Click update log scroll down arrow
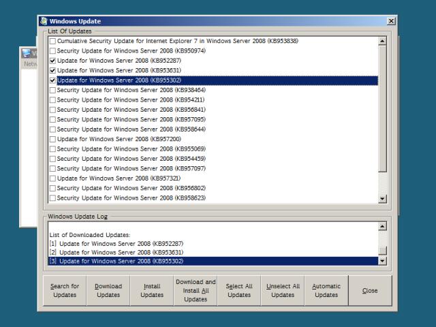This screenshot has height=327, width=436. pyautogui.click(x=382, y=261)
